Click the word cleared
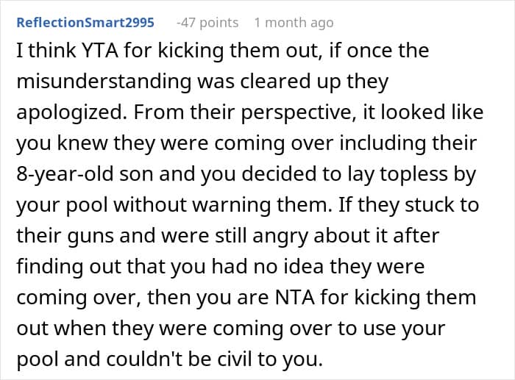Viewport: 515px width, 380px height. tap(275, 82)
